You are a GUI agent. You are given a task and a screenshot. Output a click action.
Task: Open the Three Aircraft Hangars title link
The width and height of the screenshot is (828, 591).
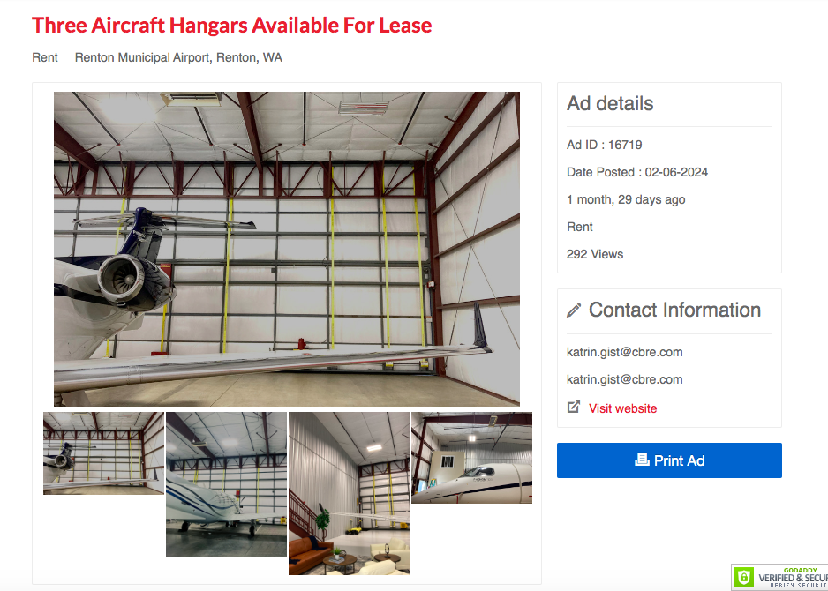232,26
